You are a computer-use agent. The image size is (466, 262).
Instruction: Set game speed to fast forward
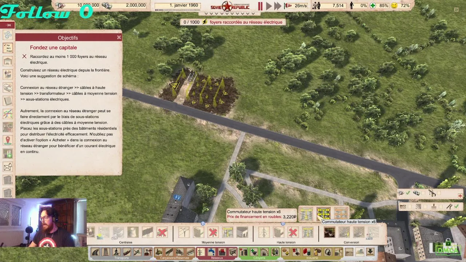coord(278,6)
